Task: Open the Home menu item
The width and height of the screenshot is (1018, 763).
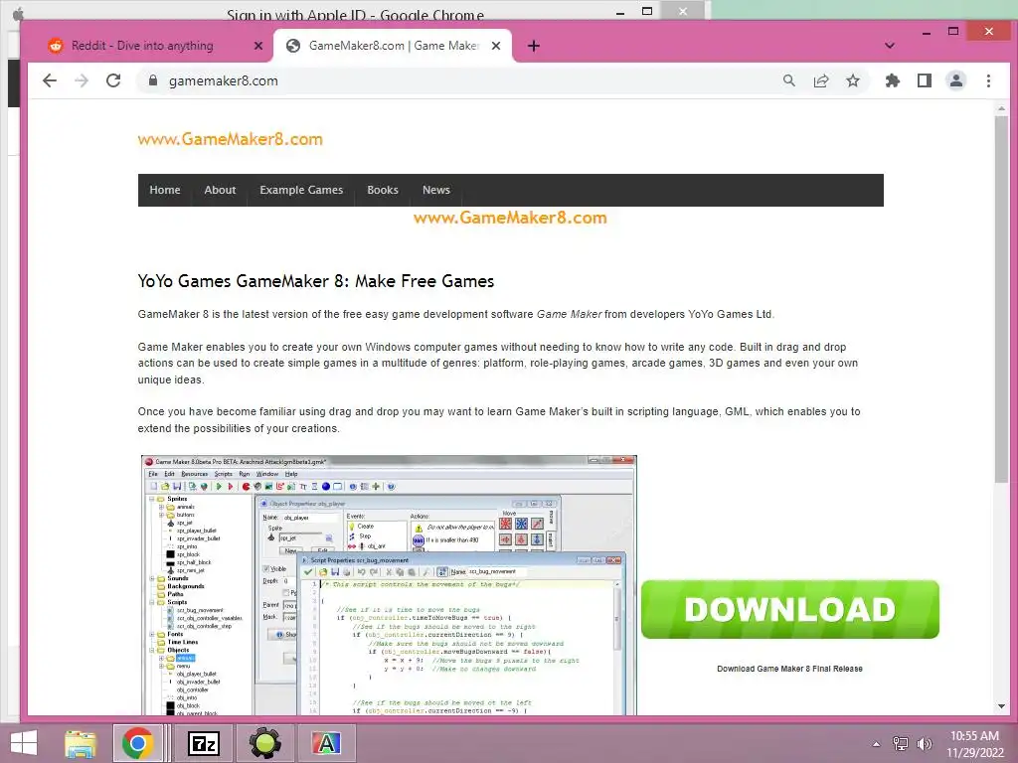Action: click(x=165, y=190)
